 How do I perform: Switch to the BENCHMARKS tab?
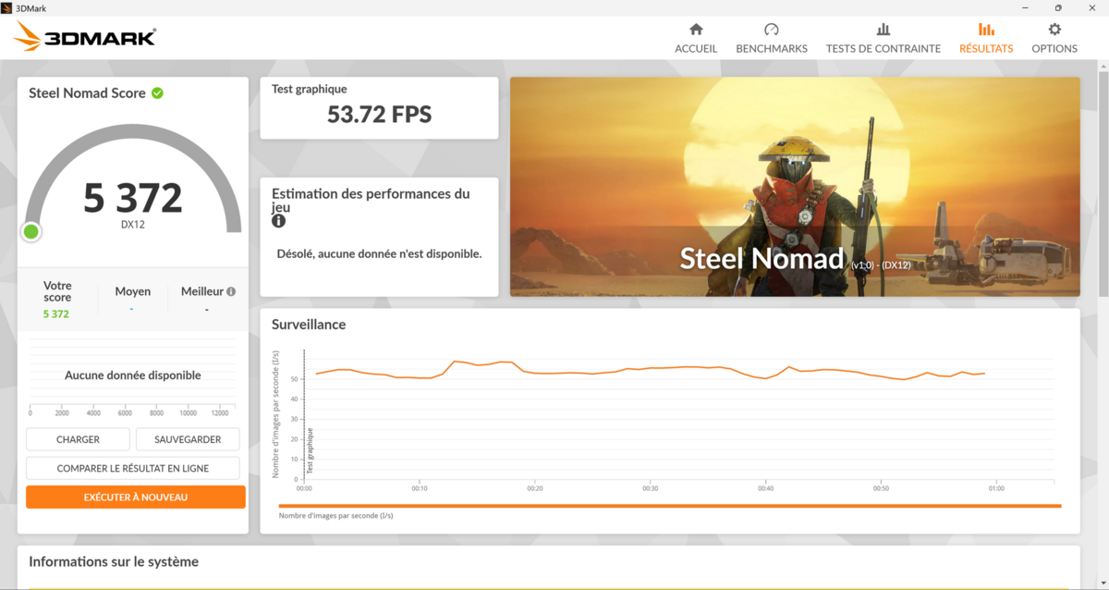tap(771, 48)
